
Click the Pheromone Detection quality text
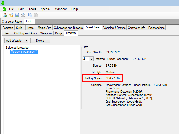click(x=125, y=92)
